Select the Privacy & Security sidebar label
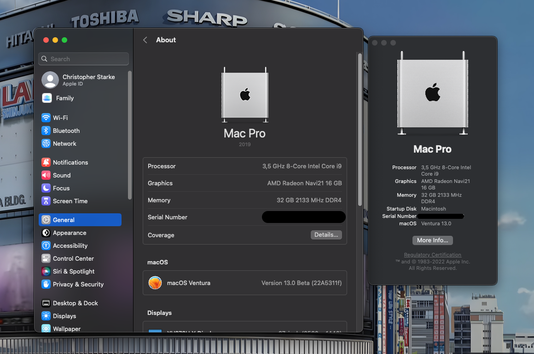This screenshot has height=354, width=534. click(x=78, y=284)
